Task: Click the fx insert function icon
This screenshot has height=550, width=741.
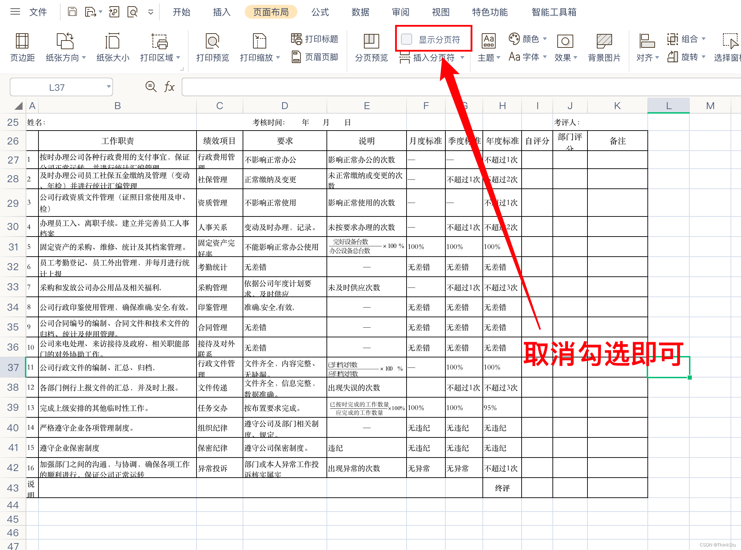Action: (x=169, y=87)
